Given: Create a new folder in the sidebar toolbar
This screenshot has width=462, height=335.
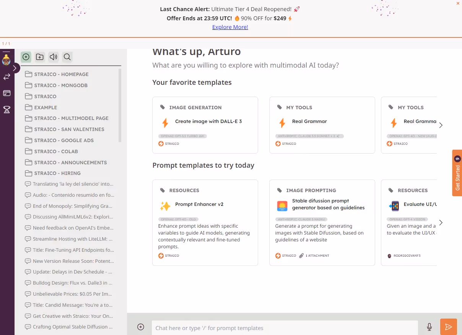Looking at the screenshot, I should pos(40,57).
